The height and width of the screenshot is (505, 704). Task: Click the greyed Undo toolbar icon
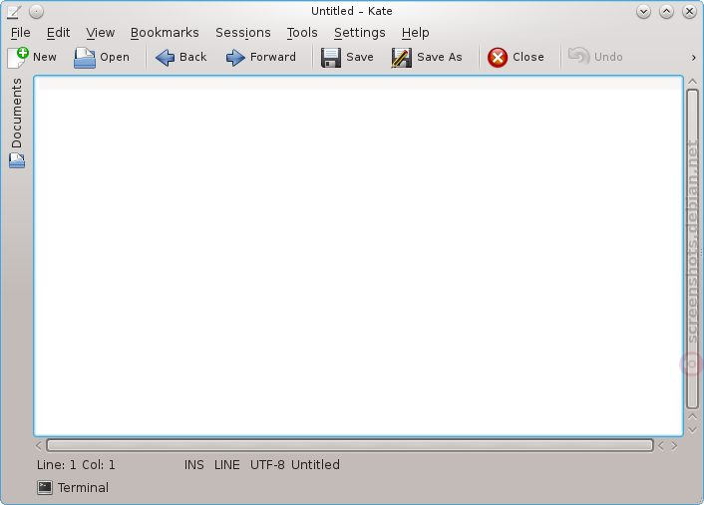(x=579, y=57)
